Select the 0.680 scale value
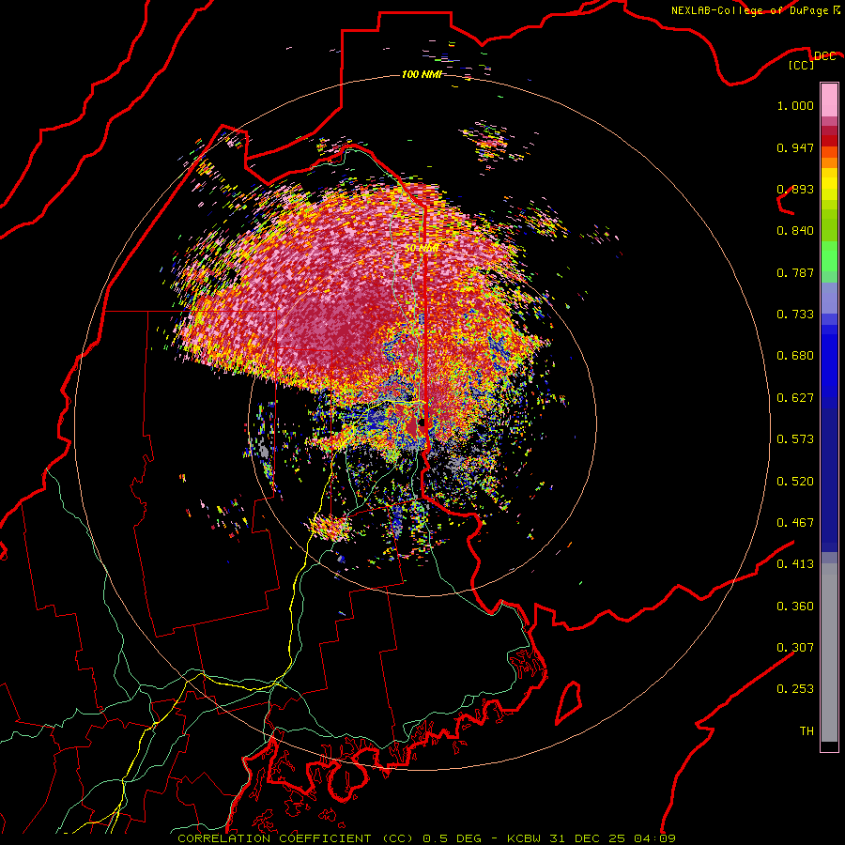Image resolution: width=845 pixels, height=845 pixels. (795, 356)
